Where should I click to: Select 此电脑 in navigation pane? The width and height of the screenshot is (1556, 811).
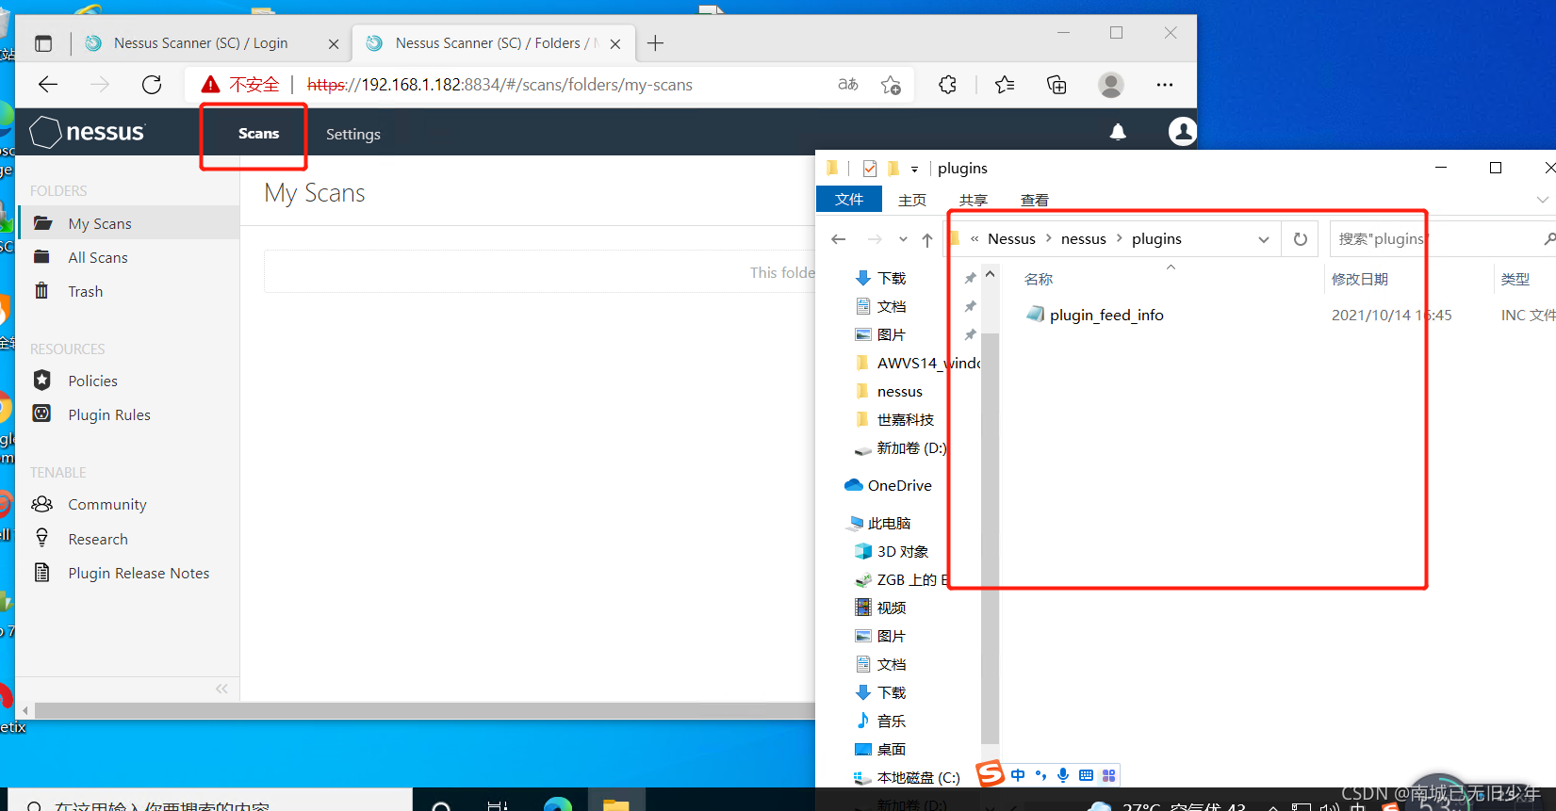pyautogui.click(x=889, y=523)
